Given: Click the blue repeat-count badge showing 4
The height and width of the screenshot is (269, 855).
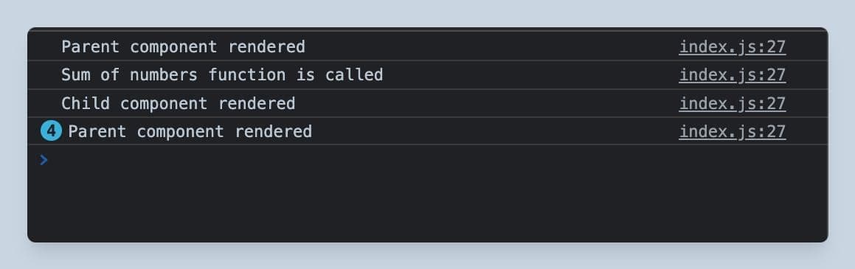Looking at the screenshot, I should tap(51, 131).
